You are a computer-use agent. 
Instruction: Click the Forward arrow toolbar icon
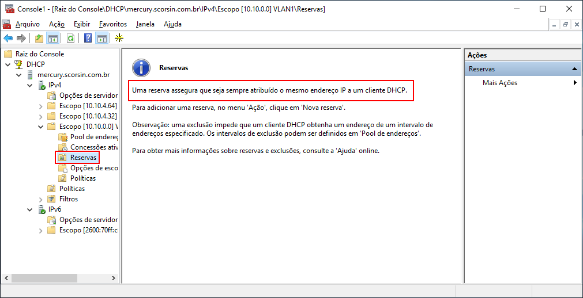pyautogui.click(x=21, y=38)
